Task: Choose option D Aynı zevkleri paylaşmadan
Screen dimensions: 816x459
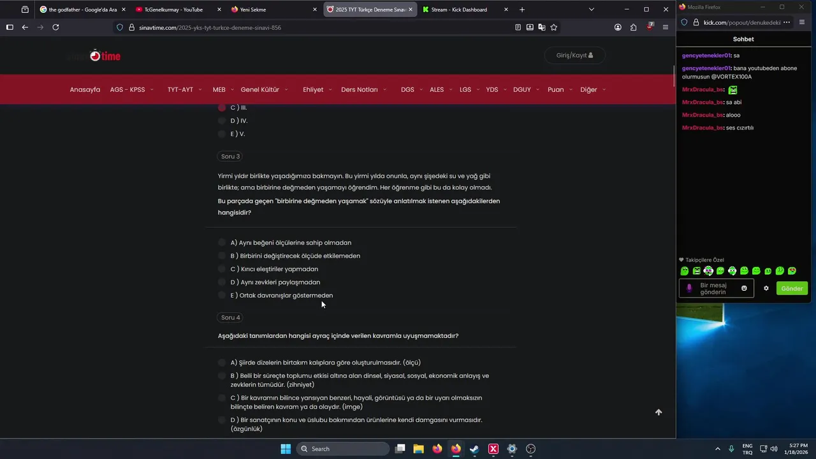Action: (x=222, y=282)
